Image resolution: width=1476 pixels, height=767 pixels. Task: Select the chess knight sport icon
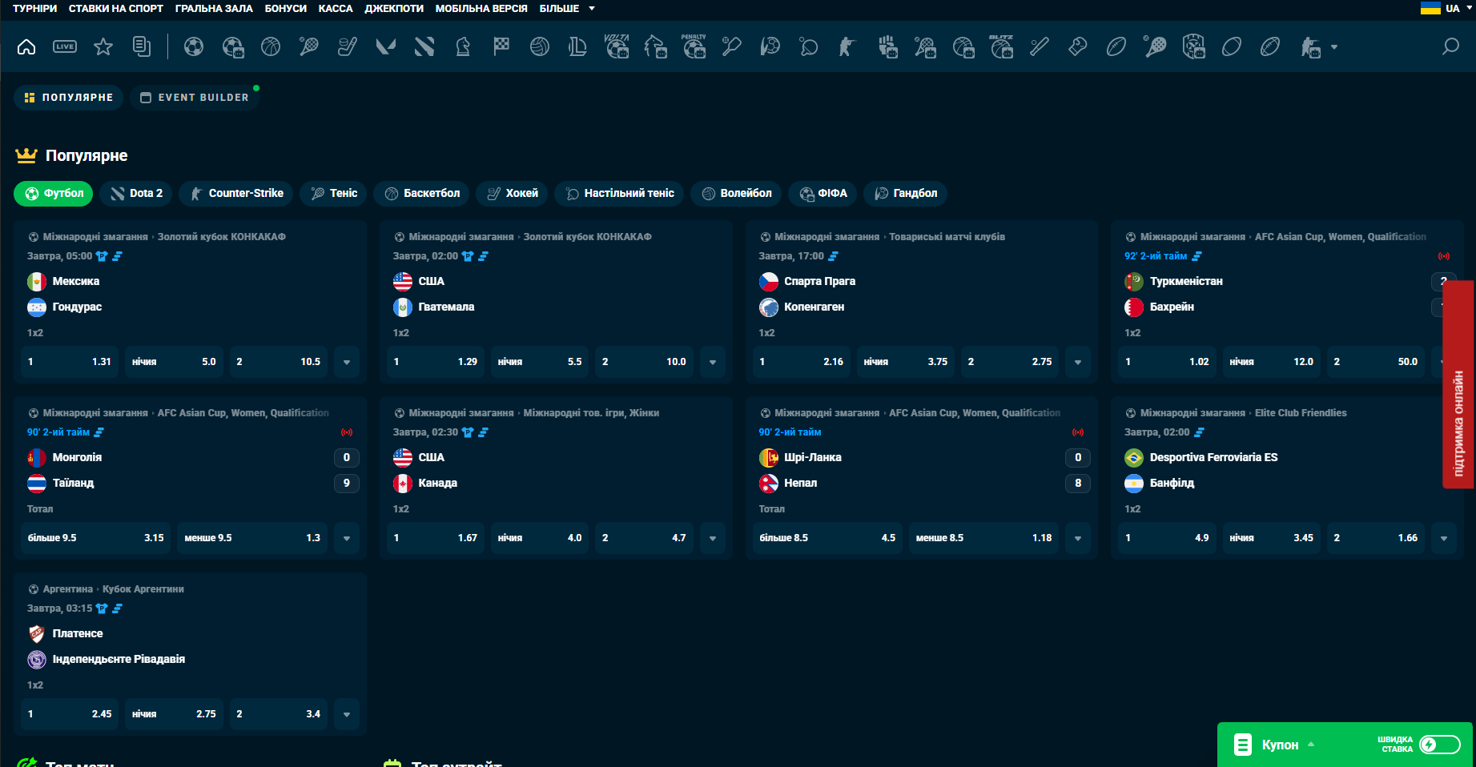click(463, 47)
